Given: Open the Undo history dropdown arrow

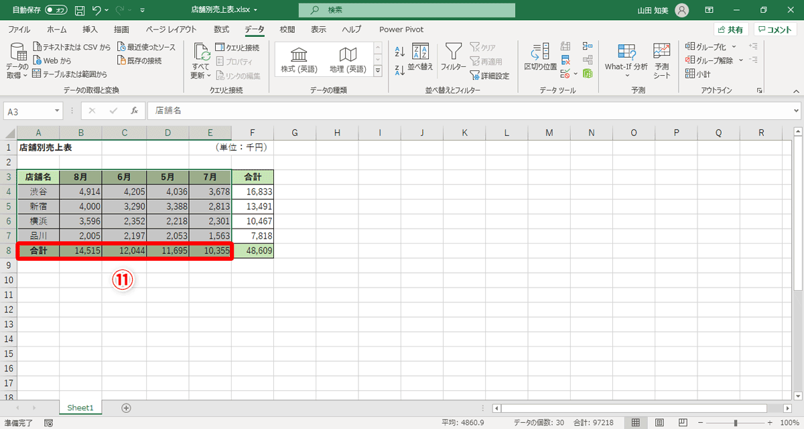Looking at the screenshot, I should click(x=107, y=10).
